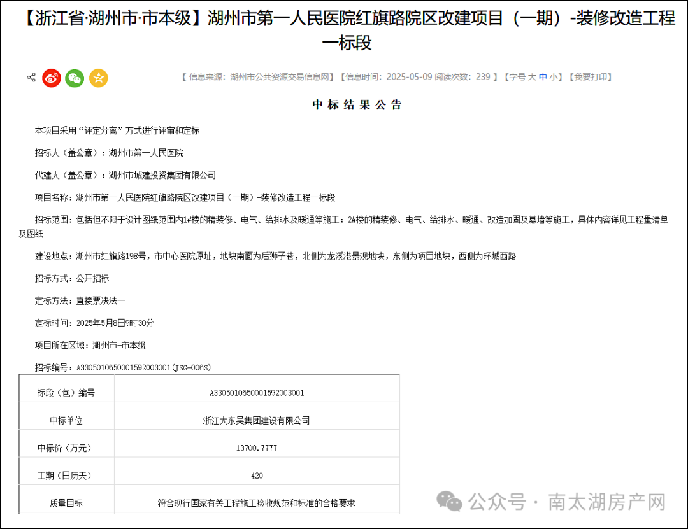Click the 中标结果公告 heading
Viewport: 688px width, 529px height.
tap(357, 105)
